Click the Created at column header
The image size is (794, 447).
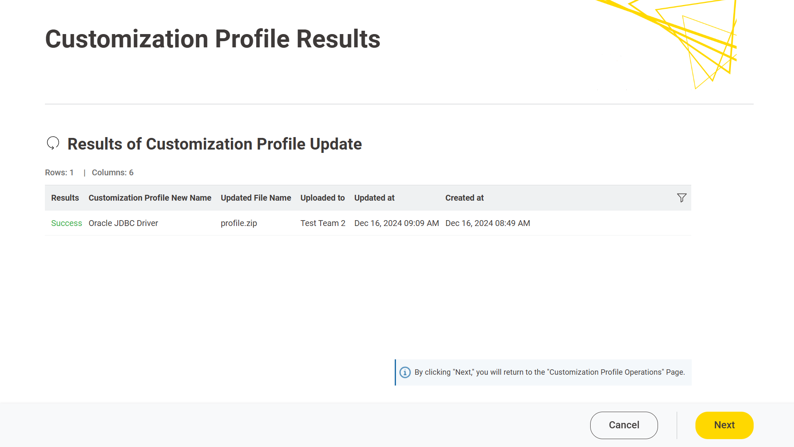coord(464,198)
